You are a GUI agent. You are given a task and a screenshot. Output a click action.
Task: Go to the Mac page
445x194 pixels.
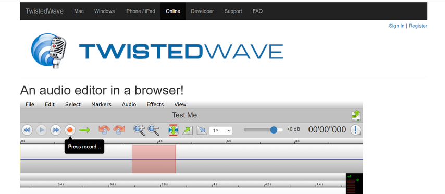(79, 11)
